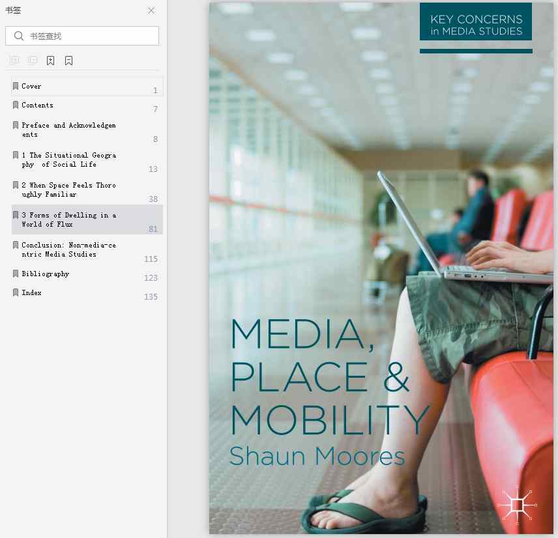
Task: Click the Contents bookmark flag icon
Action: (16, 105)
